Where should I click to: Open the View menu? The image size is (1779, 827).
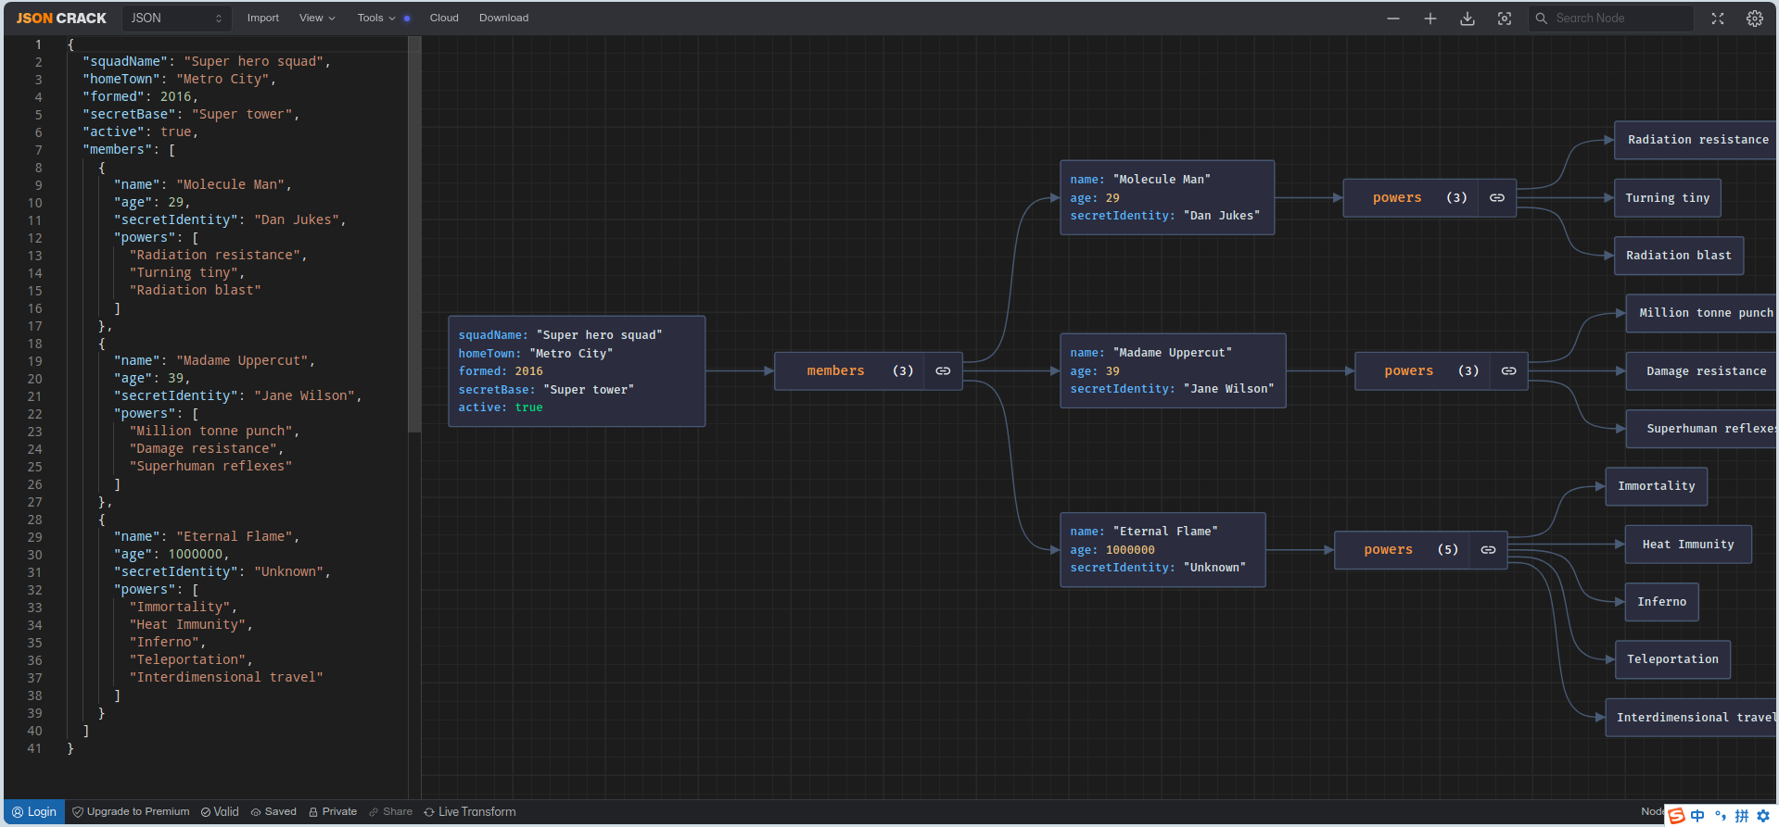coord(317,18)
